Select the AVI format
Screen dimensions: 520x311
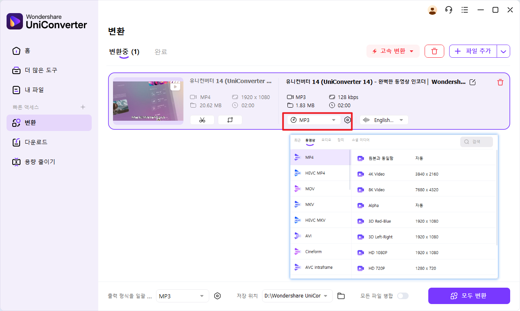[x=320, y=236]
